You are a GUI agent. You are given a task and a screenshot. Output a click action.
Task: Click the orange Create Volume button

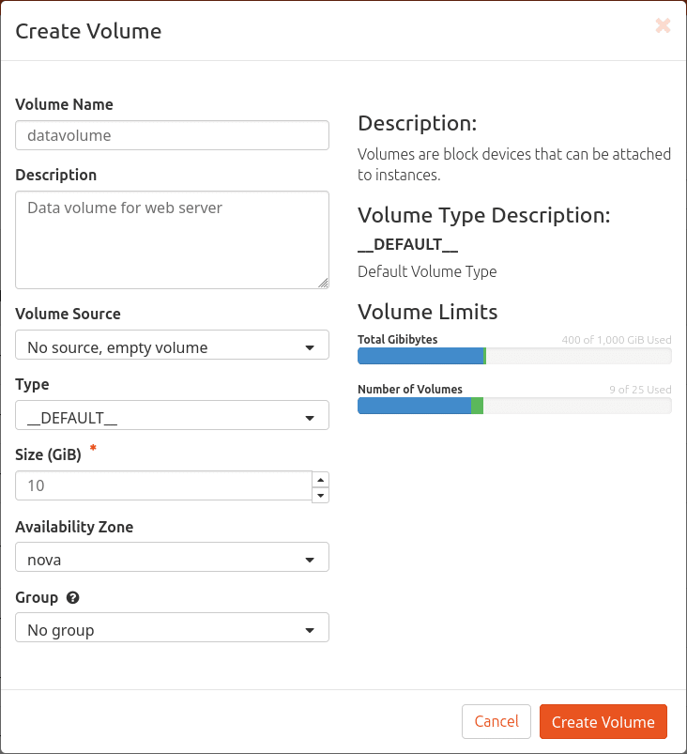tap(603, 722)
